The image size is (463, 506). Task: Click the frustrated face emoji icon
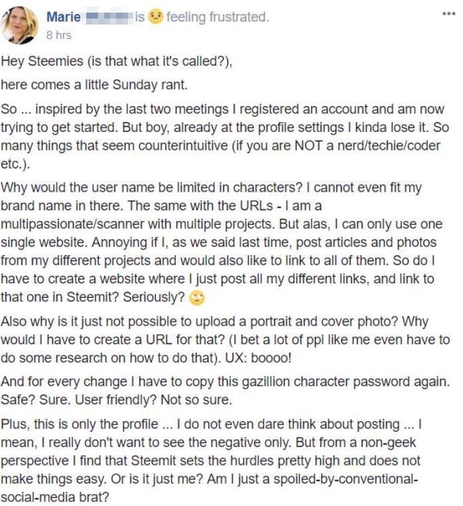[156, 17]
